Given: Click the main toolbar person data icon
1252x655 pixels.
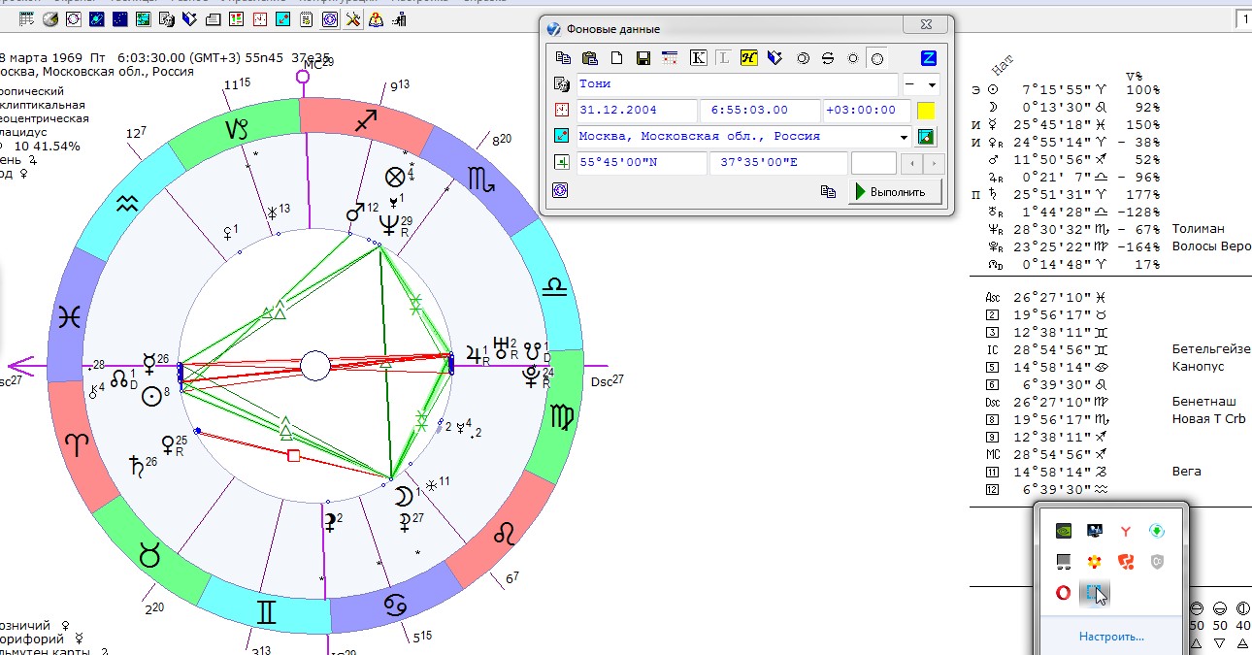Looking at the screenshot, I should coord(167,18).
